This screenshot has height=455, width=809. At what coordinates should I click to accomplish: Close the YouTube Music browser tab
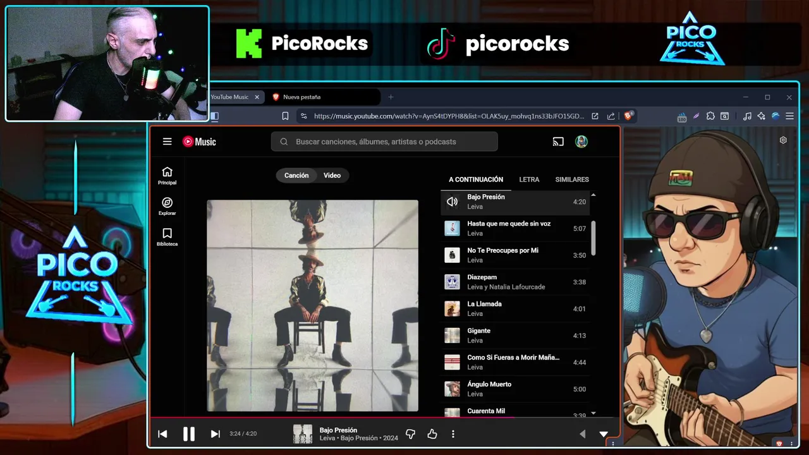click(257, 97)
